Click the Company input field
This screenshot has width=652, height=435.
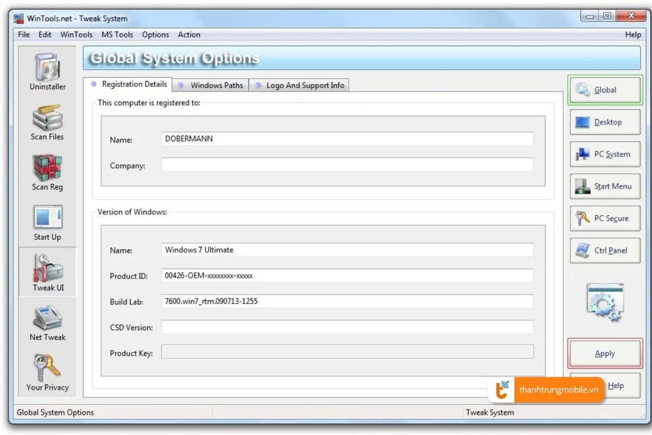pyautogui.click(x=347, y=165)
